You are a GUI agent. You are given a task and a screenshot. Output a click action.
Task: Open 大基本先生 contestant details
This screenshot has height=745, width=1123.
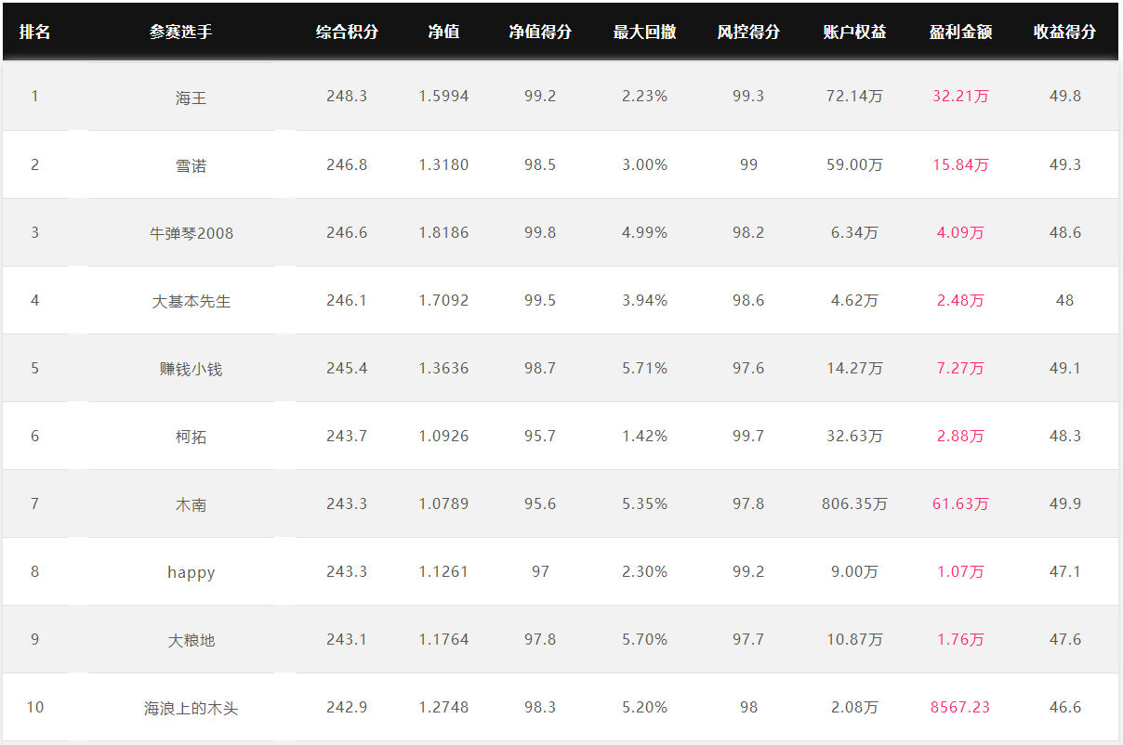191,301
